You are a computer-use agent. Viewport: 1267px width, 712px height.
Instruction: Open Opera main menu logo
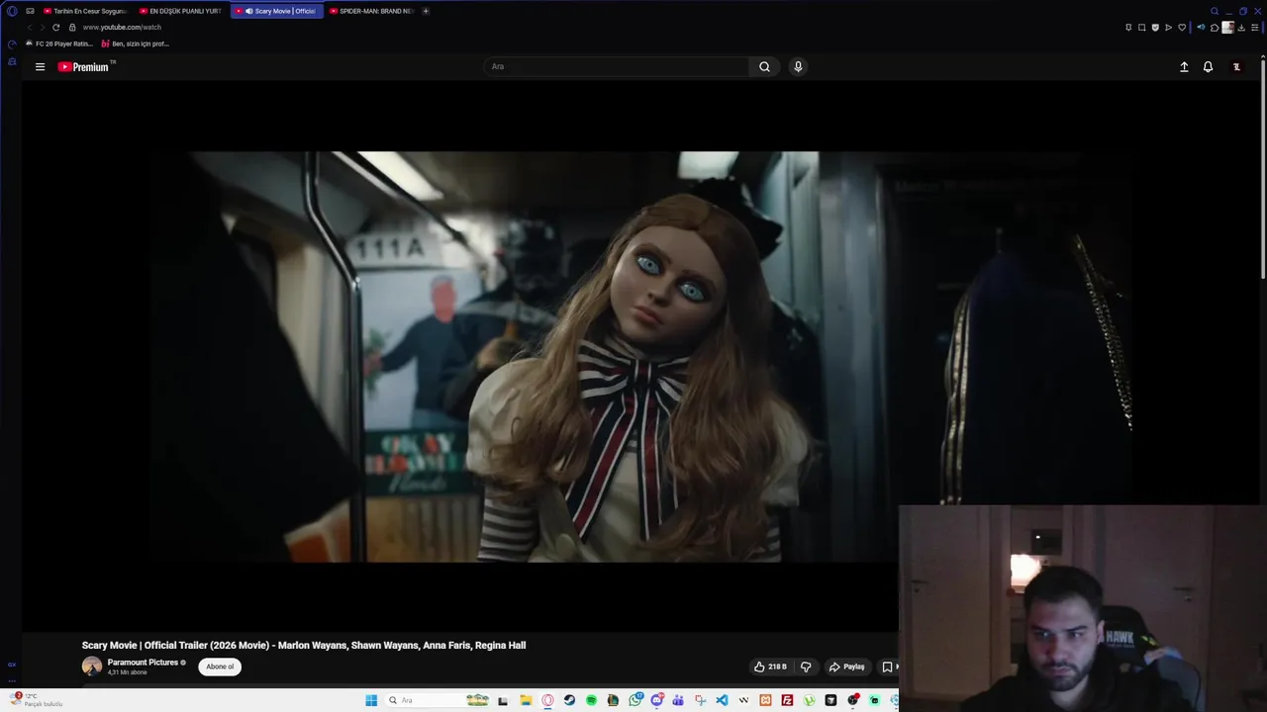[x=12, y=11]
